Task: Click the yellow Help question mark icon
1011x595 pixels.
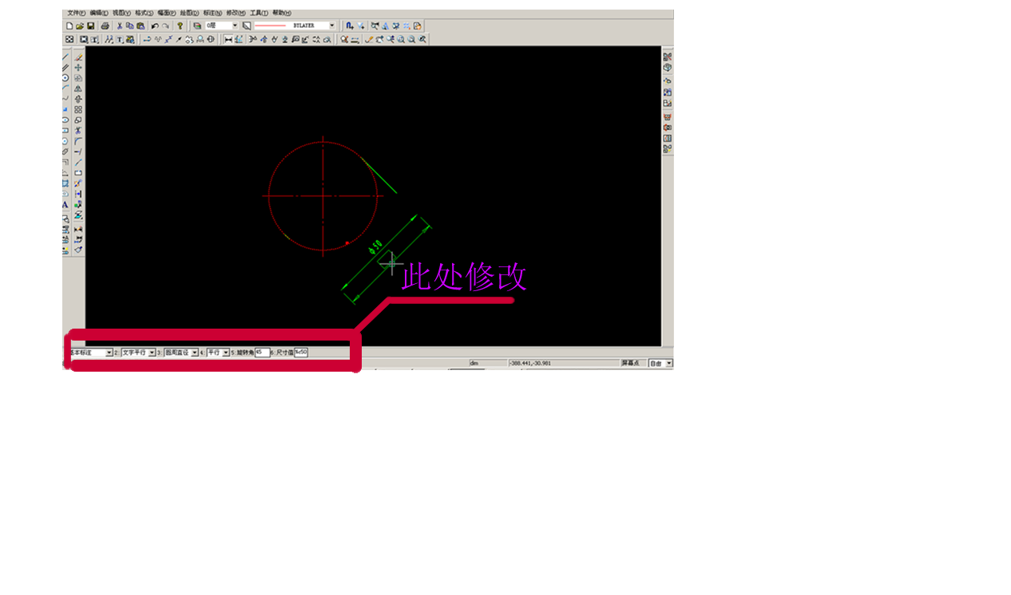Action: tap(180, 26)
